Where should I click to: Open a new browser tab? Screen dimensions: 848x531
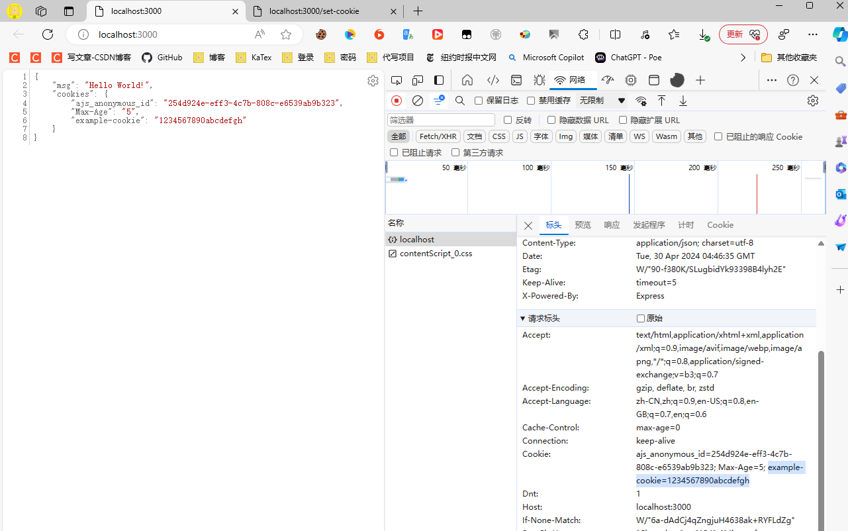point(418,11)
